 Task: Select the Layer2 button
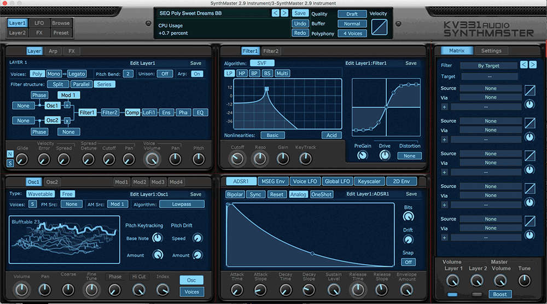click(x=18, y=33)
